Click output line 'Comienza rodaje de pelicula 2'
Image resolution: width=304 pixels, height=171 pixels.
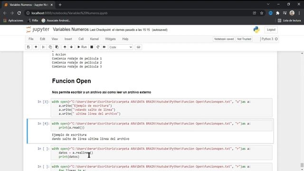tap(77, 62)
